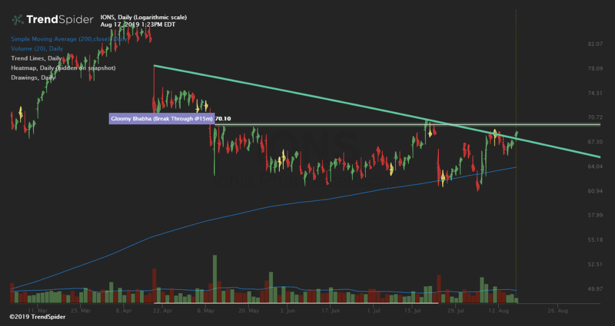Click the 49.97 price axis label

click(x=596, y=289)
